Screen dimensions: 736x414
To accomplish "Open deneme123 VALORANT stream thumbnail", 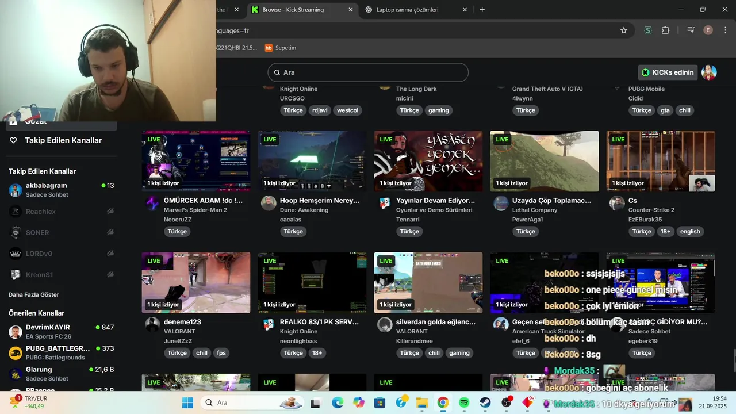I will coord(196,282).
